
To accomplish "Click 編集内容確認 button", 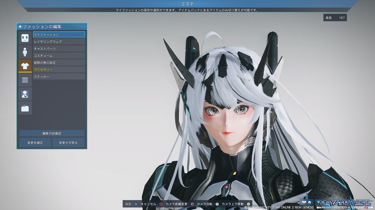I will (52, 133).
